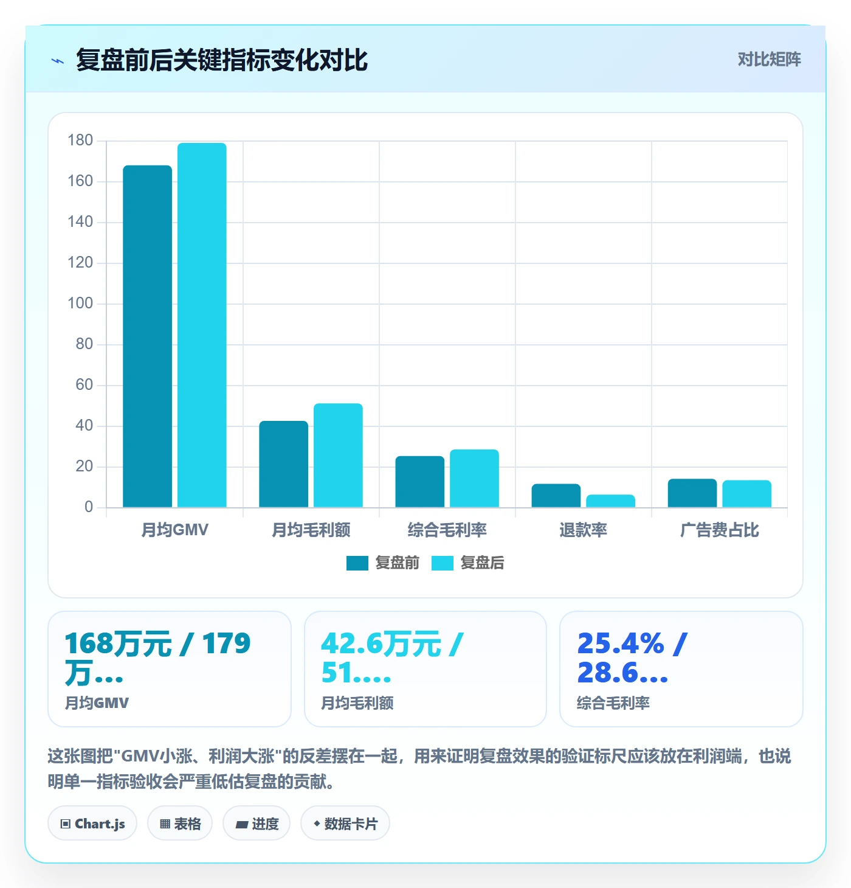Click the 复盘后 bar for 退款率
The height and width of the screenshot is (888, 851).
(x=610, y=501)
